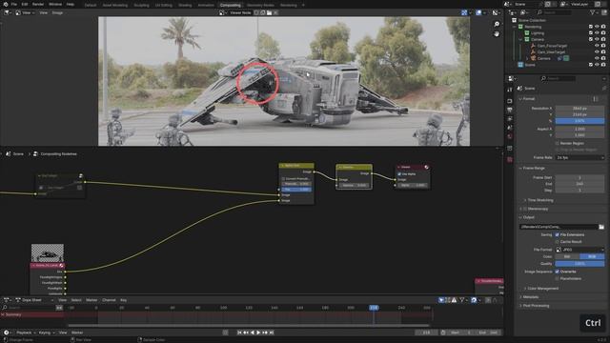Screen dimensions: 610x343
Task: Open the Tool properties tab icon
Action: tap(510, 90)
